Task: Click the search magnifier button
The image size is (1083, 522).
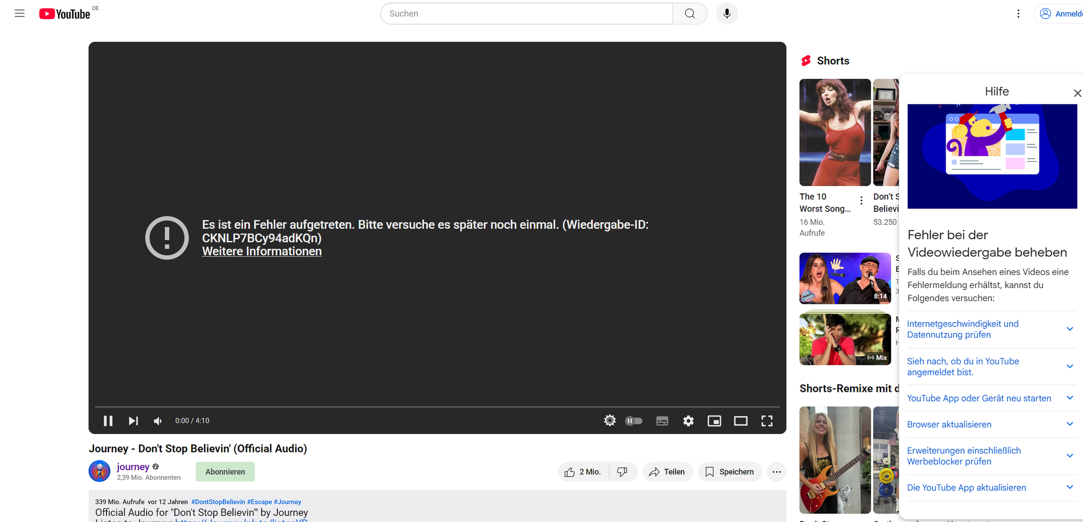Action: [690, 14]
